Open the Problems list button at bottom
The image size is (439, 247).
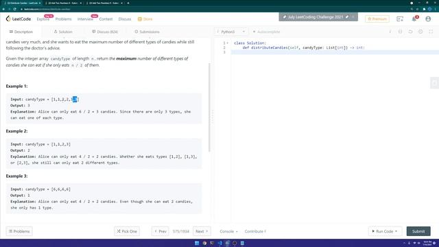(19, 231)
